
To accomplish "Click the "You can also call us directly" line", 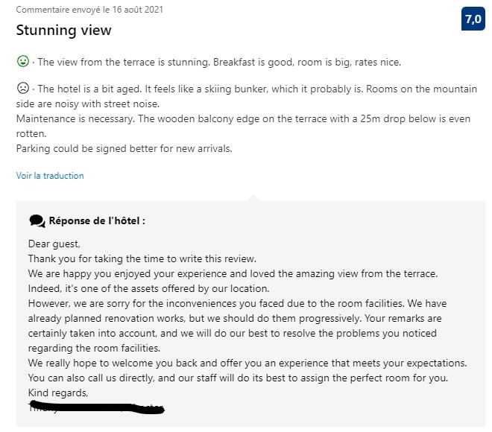I will tap(239, 378).
